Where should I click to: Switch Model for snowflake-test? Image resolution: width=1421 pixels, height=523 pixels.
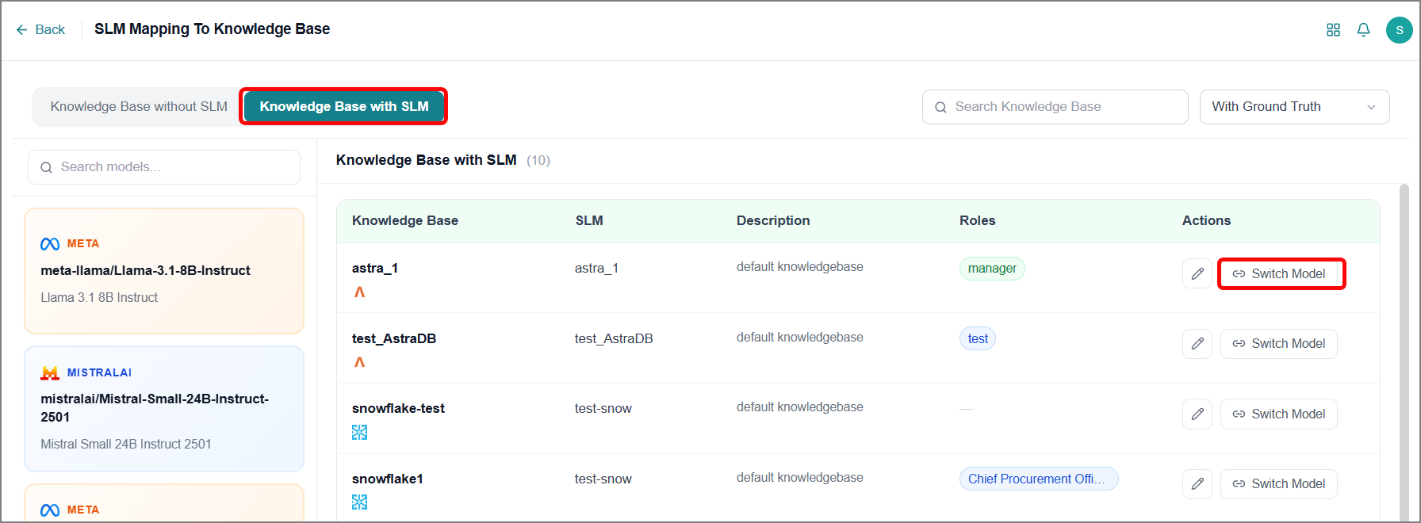tap(1278, 414)
